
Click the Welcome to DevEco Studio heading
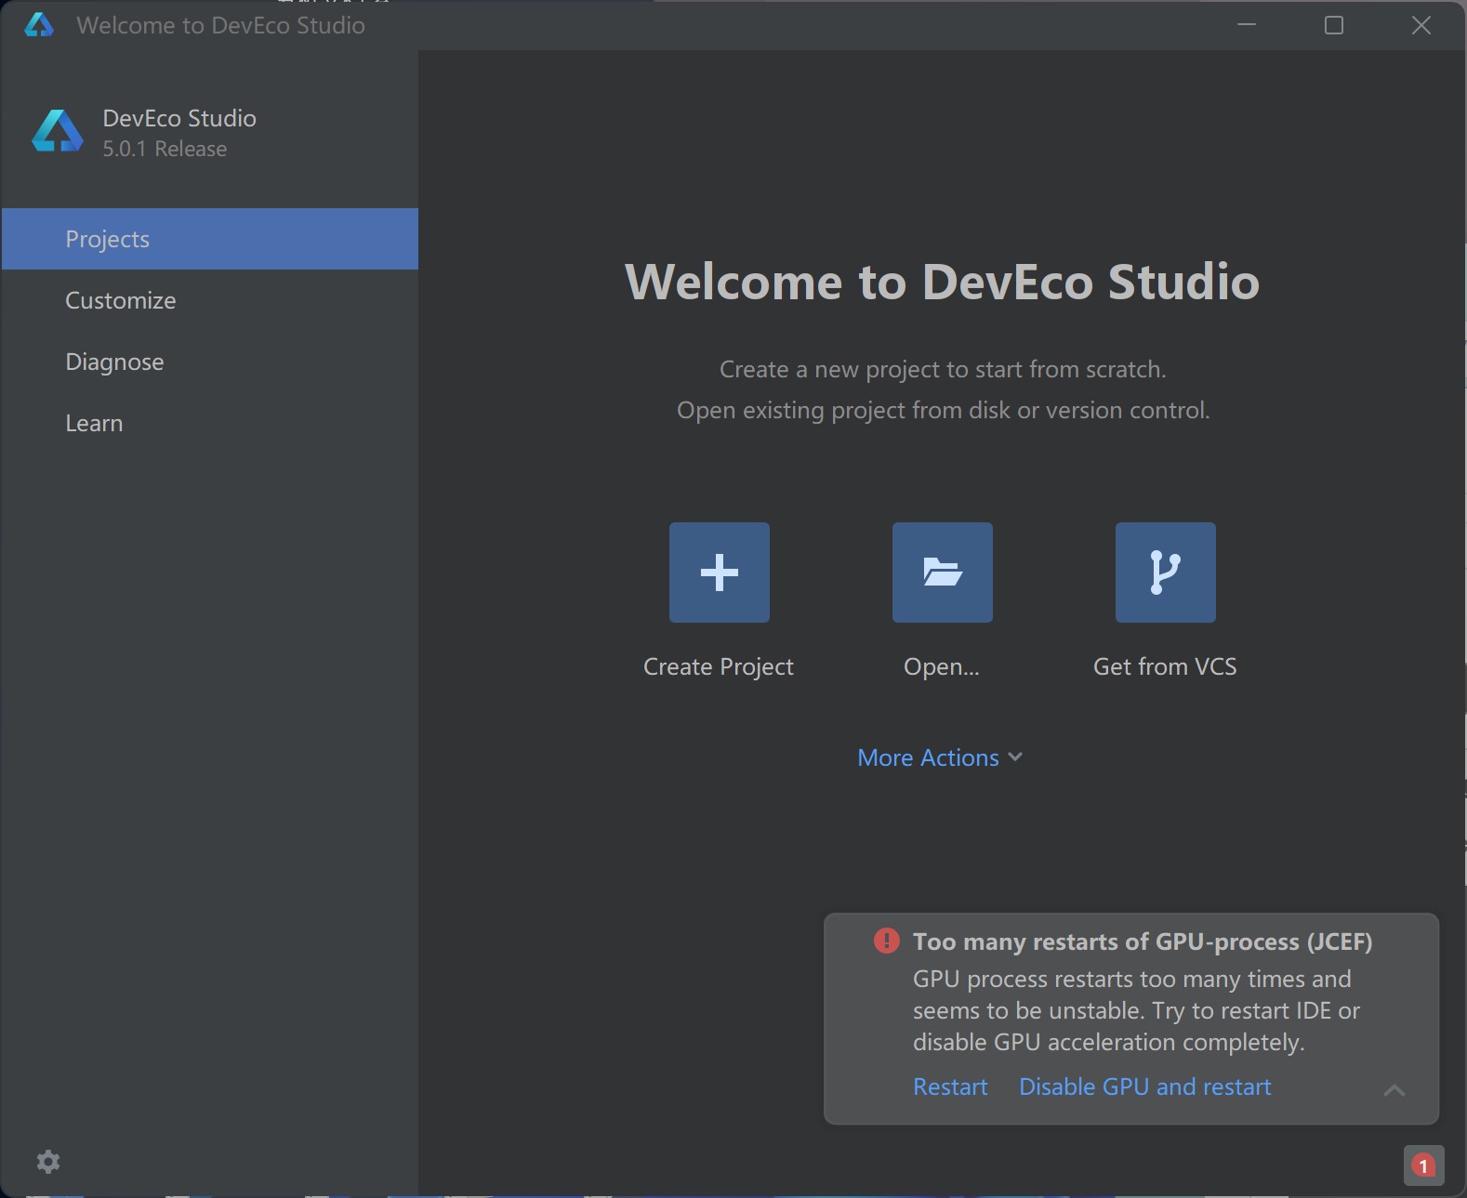[x=943, y=282]
